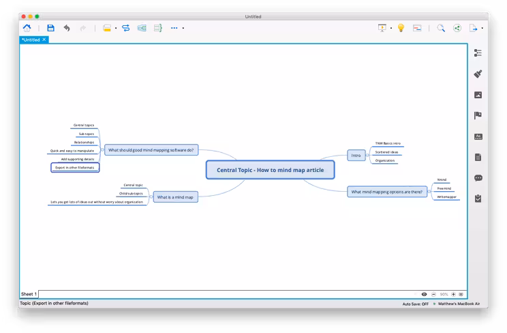The height and width of the screenshot is (333, 507).
Task: Click the Home icon in toolbar
Action: tap(27, 28)
